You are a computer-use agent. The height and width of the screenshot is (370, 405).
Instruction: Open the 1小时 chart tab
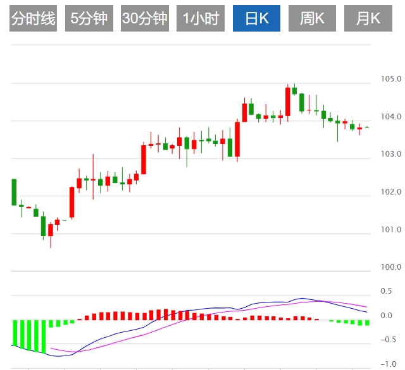pyautogui.click(x=201, y=18)
